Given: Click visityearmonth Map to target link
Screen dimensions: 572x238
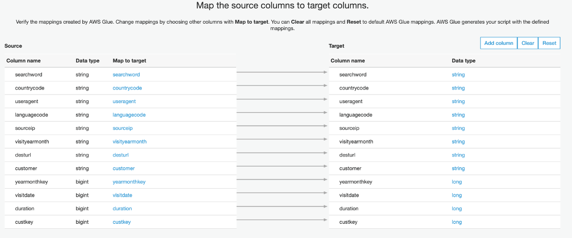Looking at the screenshot, I should click(x=129, y=142).
